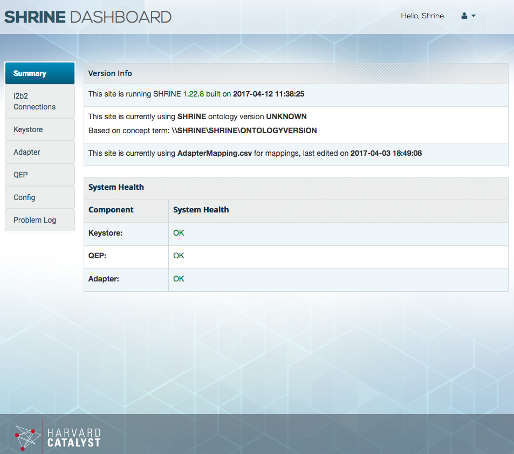Click the System Health panel title

[x=116, y=187]
